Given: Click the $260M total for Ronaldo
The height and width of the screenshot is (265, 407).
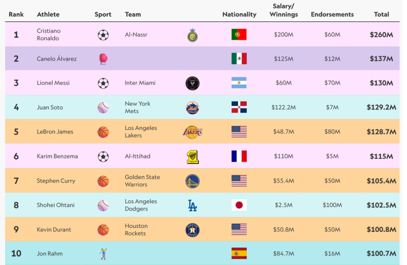Looking at the screenshot, I should [x=382, y=35].
